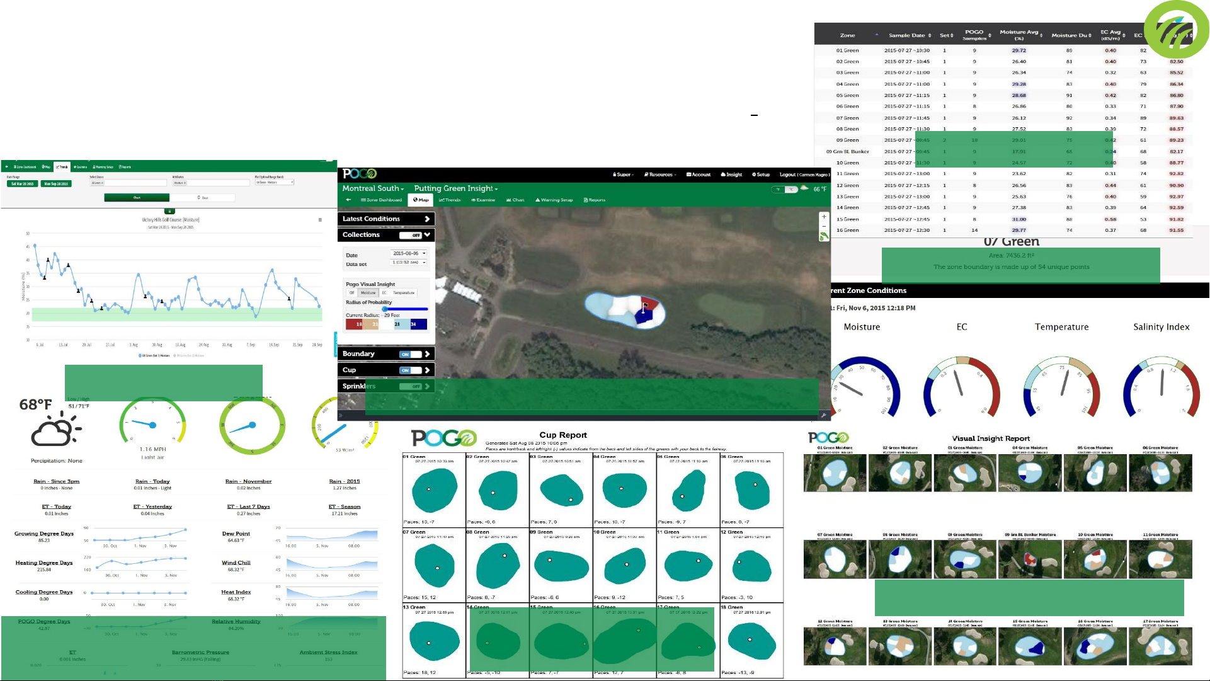Zoom in on the satellite map
Viewport: 1210px width, 681px height.
(x=824, y=217)
